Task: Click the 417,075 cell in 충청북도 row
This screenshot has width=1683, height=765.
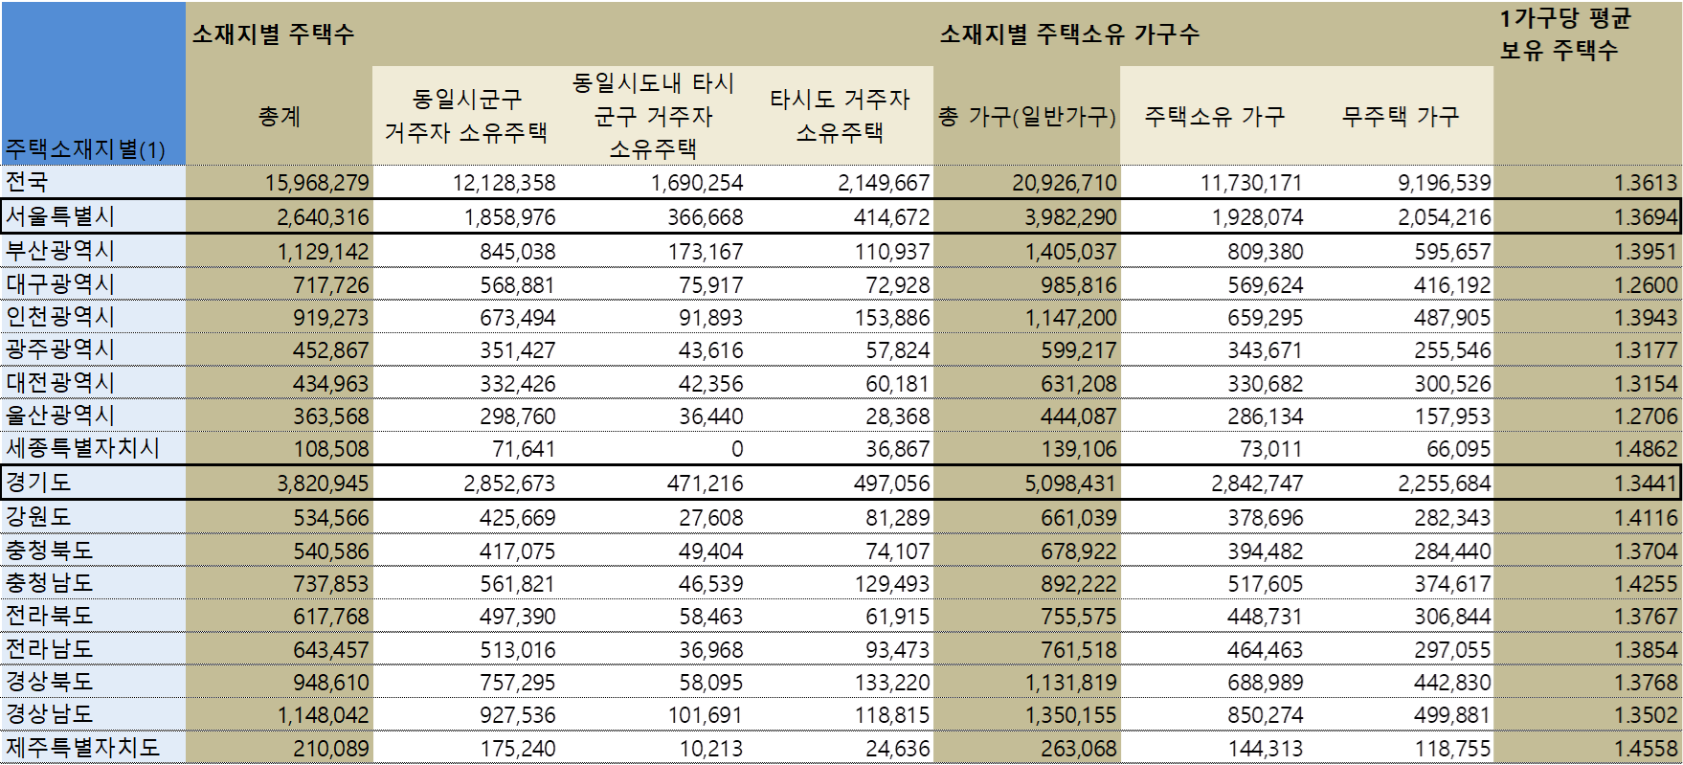Action: pyautogui.click(x=466, y=551)
